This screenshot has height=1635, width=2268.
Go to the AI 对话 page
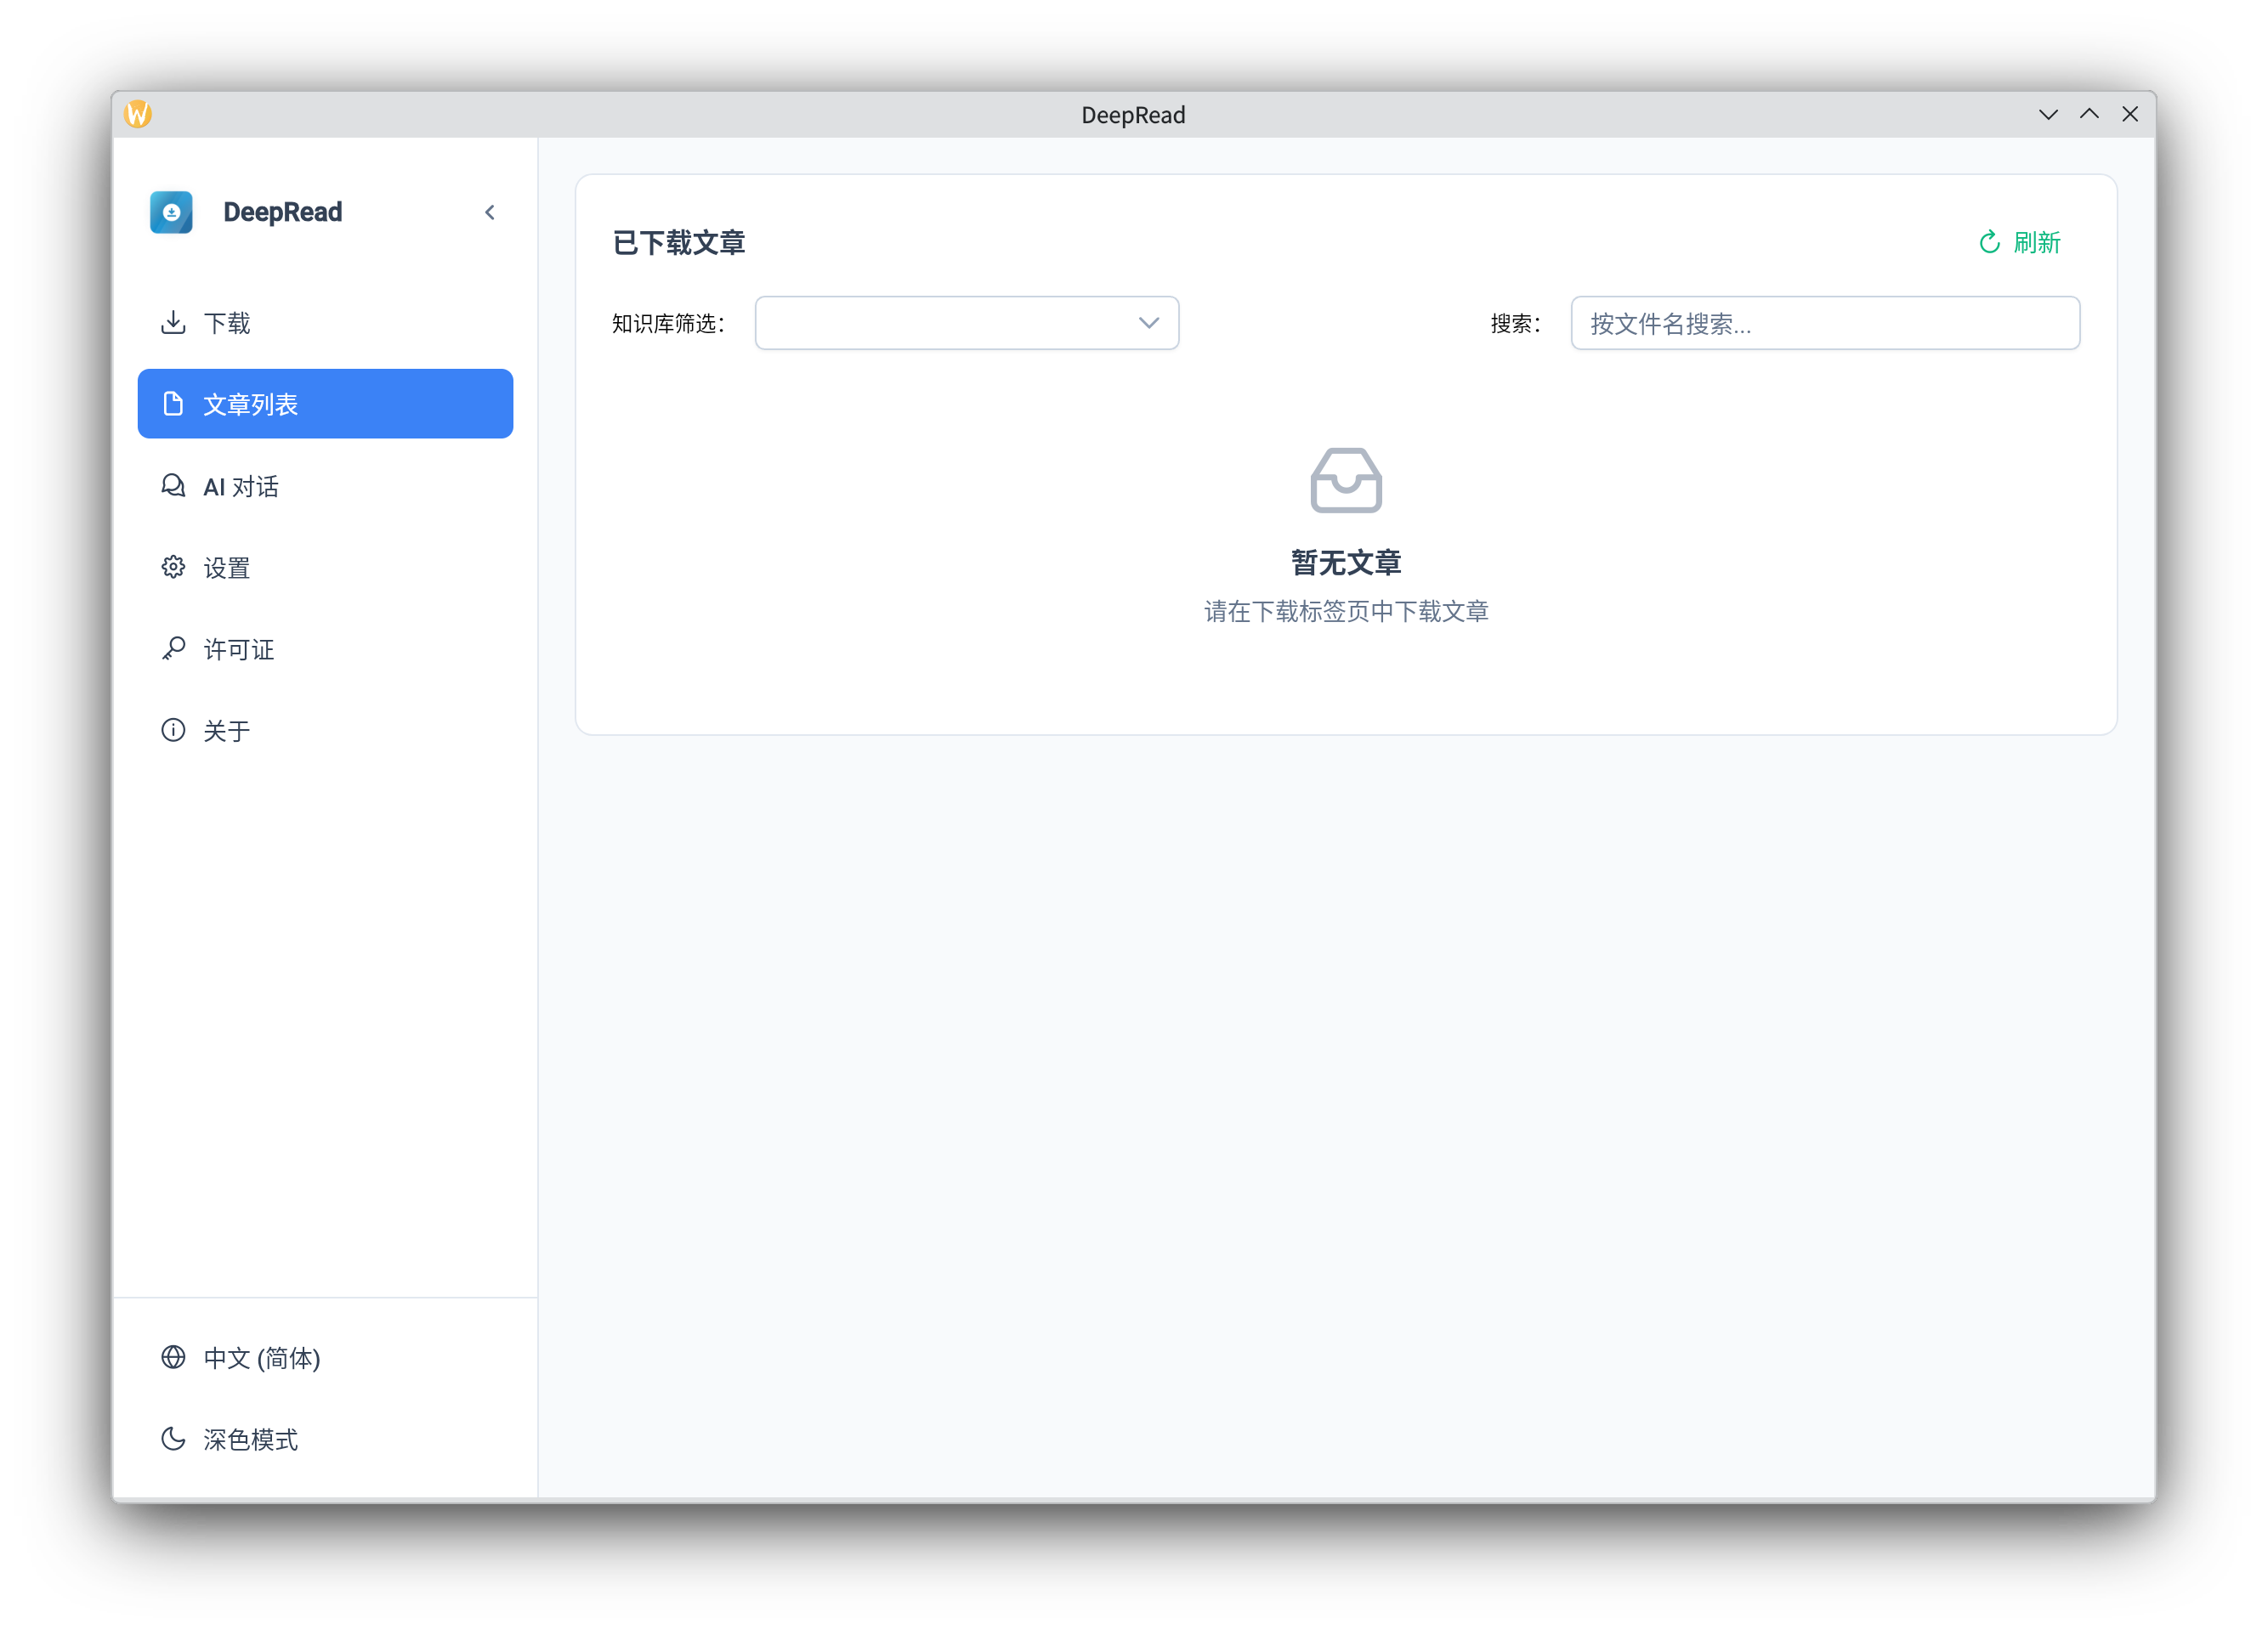[x=241, y=487]
